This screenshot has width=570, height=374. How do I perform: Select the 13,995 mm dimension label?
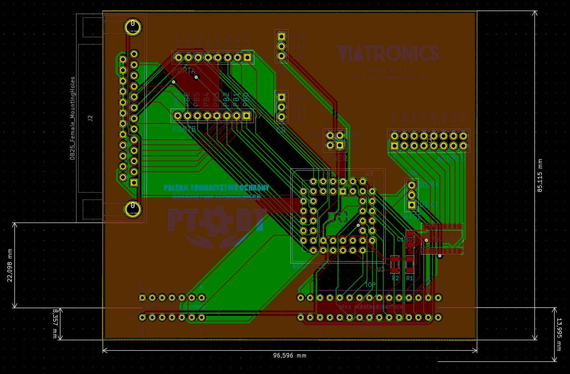click(x=559, y=334)
